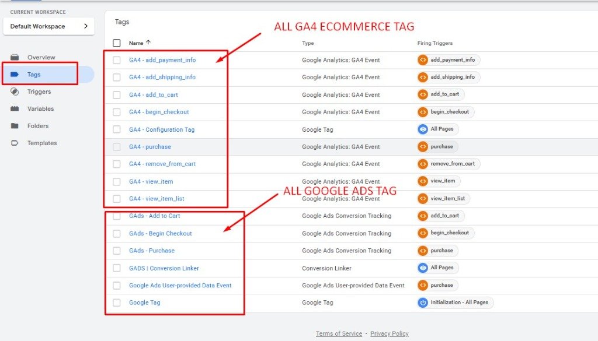Click trigger icon in GAds - Add to Cart row
Image resolution: width=598 pixels, height=341 pixels.
point(423,216)
